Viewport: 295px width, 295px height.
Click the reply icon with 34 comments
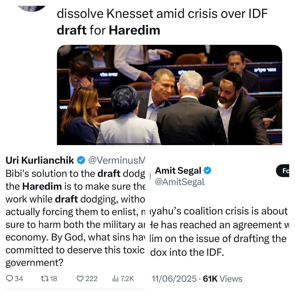[9, 278]
